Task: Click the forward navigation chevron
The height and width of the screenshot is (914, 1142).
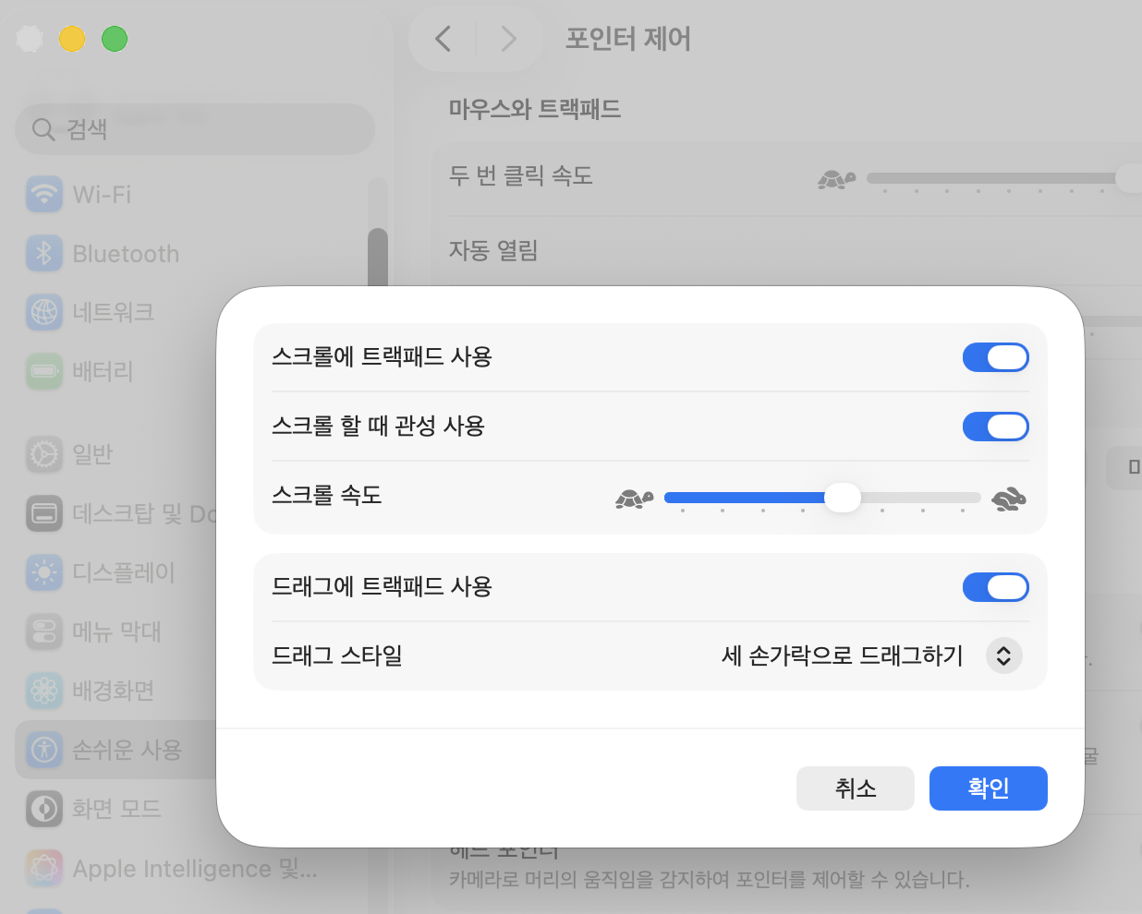Action: point(508,39)
